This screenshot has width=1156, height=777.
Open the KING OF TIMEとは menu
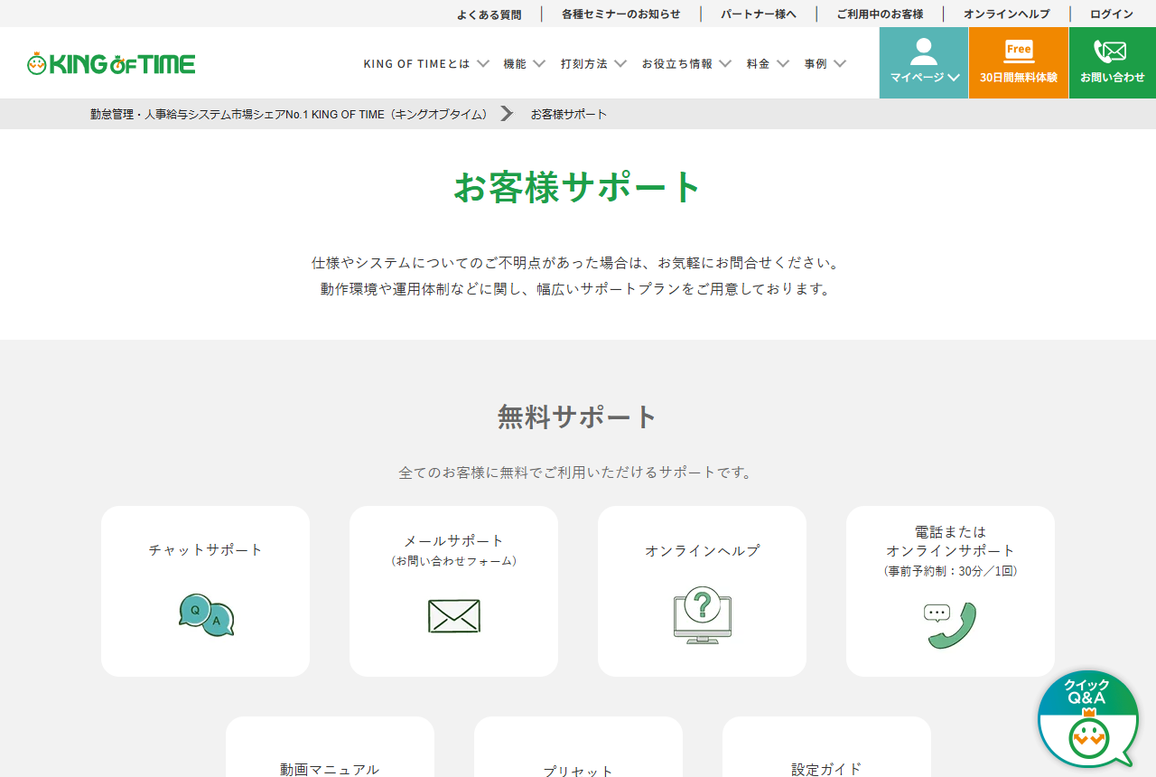pyautogui.click(x=417, y=64)
